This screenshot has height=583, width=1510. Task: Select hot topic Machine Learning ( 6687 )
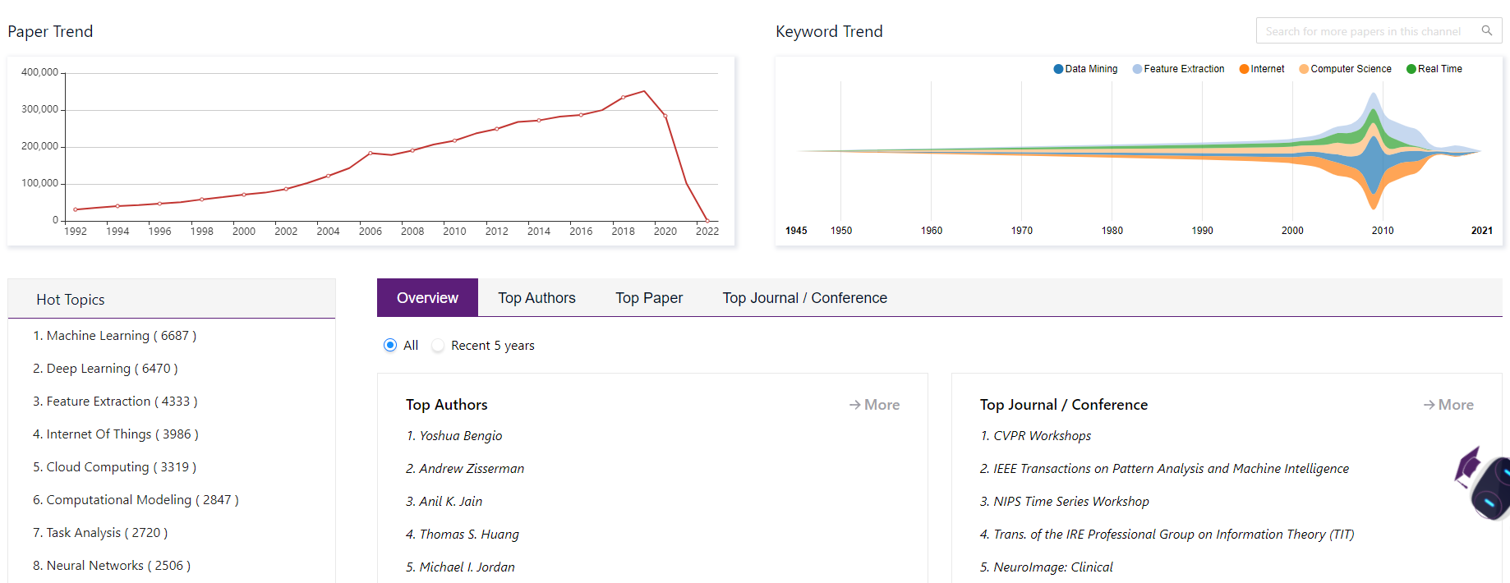click(115, 335)
